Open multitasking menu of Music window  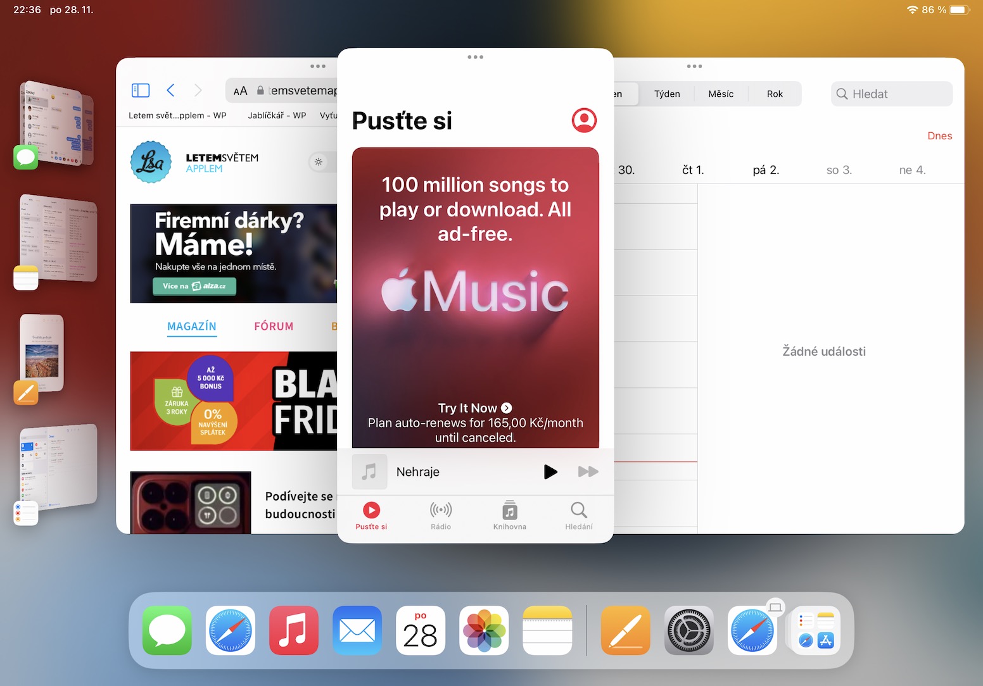[475, 57]
